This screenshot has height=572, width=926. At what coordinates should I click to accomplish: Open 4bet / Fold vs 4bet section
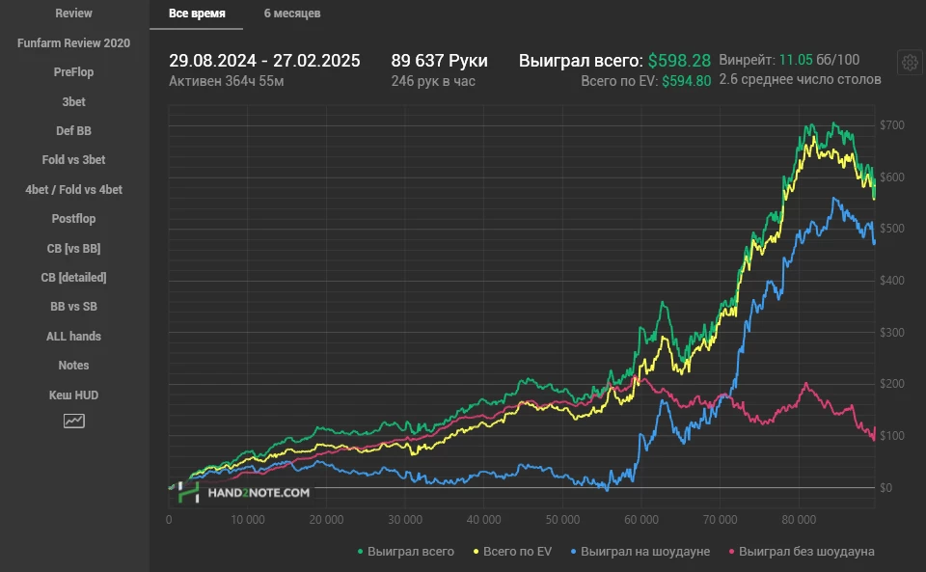(x=74, y=190)
